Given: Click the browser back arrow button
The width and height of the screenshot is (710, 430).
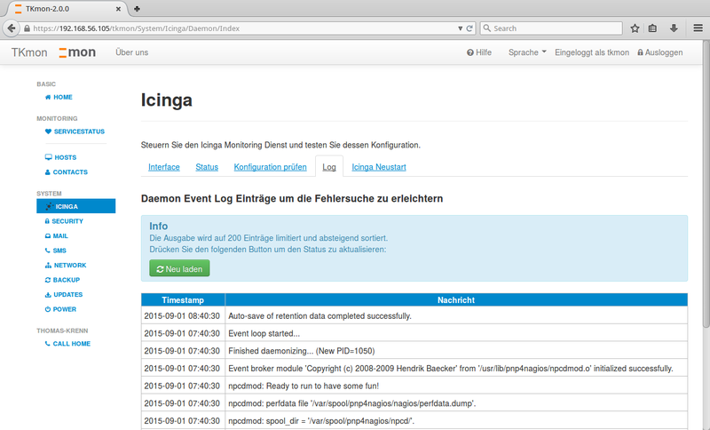Looking at the screenshot, I should [12, 28].
